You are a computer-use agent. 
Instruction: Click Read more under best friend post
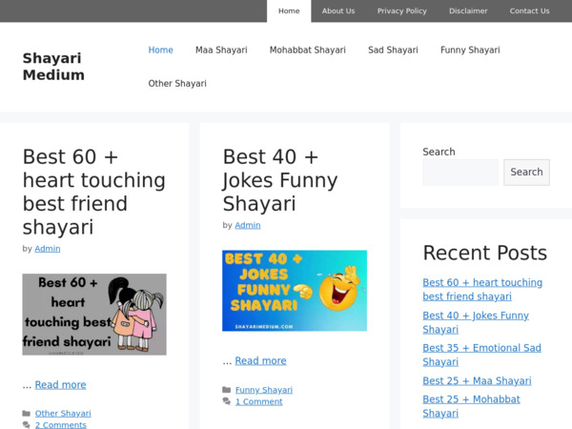(x=60, y=385)
